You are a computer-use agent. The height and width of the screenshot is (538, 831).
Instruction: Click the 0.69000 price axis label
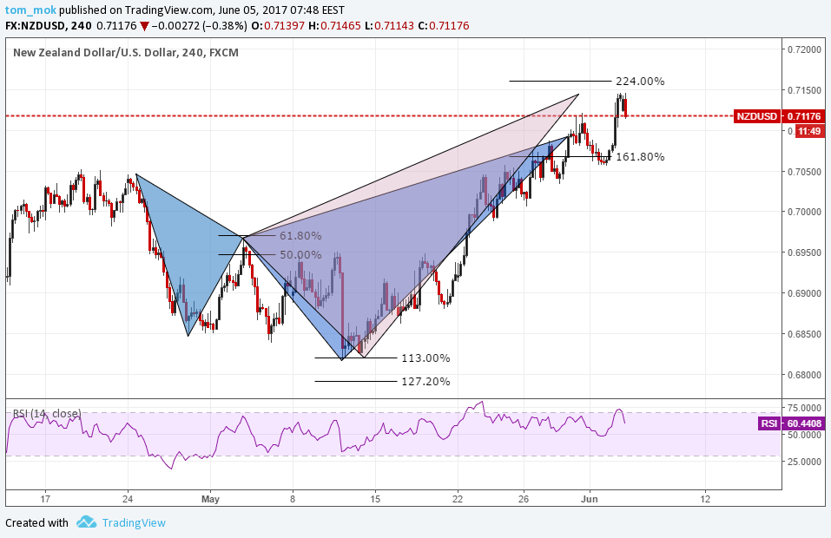pos(804,293)
